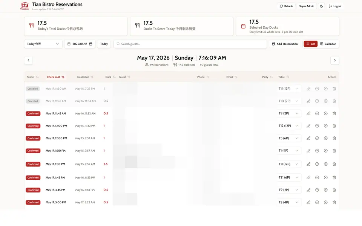Viewport: 362px width, 226px height.
Task: Open the 2026/05/17 date picker
Action: [80, 44]
